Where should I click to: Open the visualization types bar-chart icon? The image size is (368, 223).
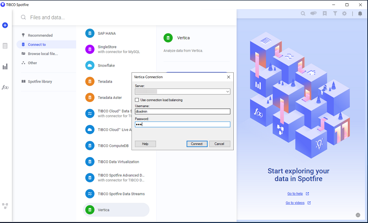(5, 66)
